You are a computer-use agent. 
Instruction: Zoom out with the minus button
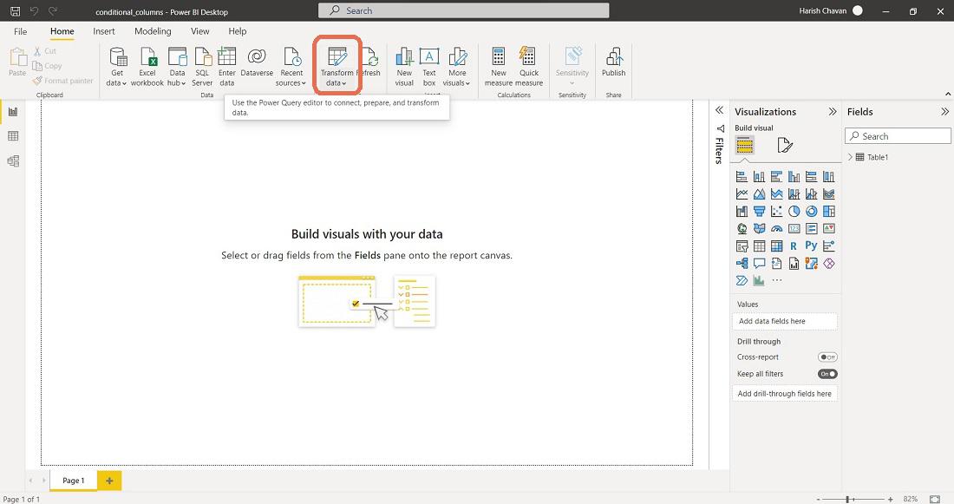click(x=819, y=499)
